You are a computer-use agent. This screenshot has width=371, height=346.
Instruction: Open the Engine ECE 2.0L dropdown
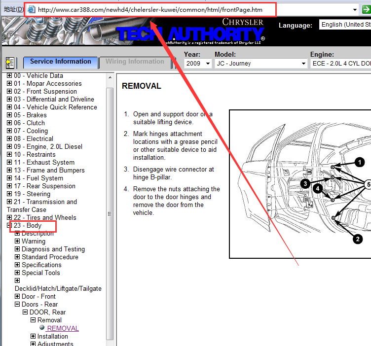coord(341,64)
